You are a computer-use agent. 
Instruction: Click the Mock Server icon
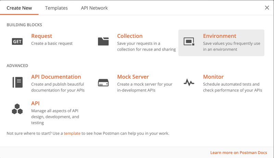pyautogui.click(x=103, y=83)
